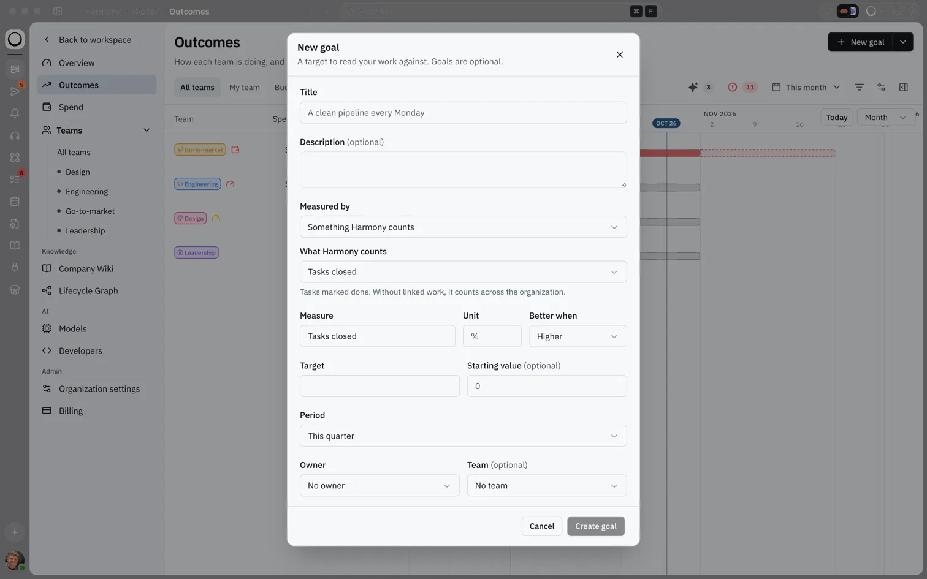Collapse the side panel icon in toolbar
This screenshot has height=579, width=927.
point(904,87)
